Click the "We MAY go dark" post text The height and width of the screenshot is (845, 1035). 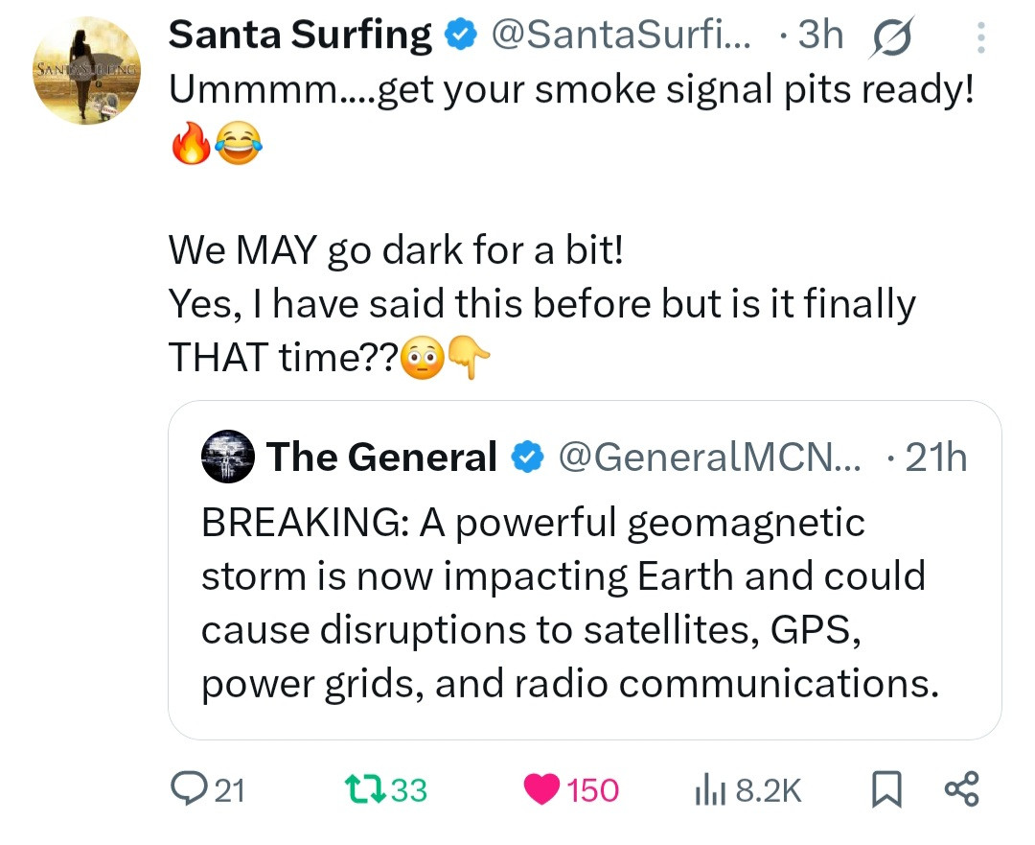[396, 251]
